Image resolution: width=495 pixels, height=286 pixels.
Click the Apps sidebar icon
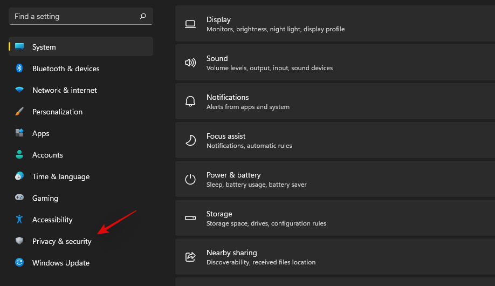19,133
